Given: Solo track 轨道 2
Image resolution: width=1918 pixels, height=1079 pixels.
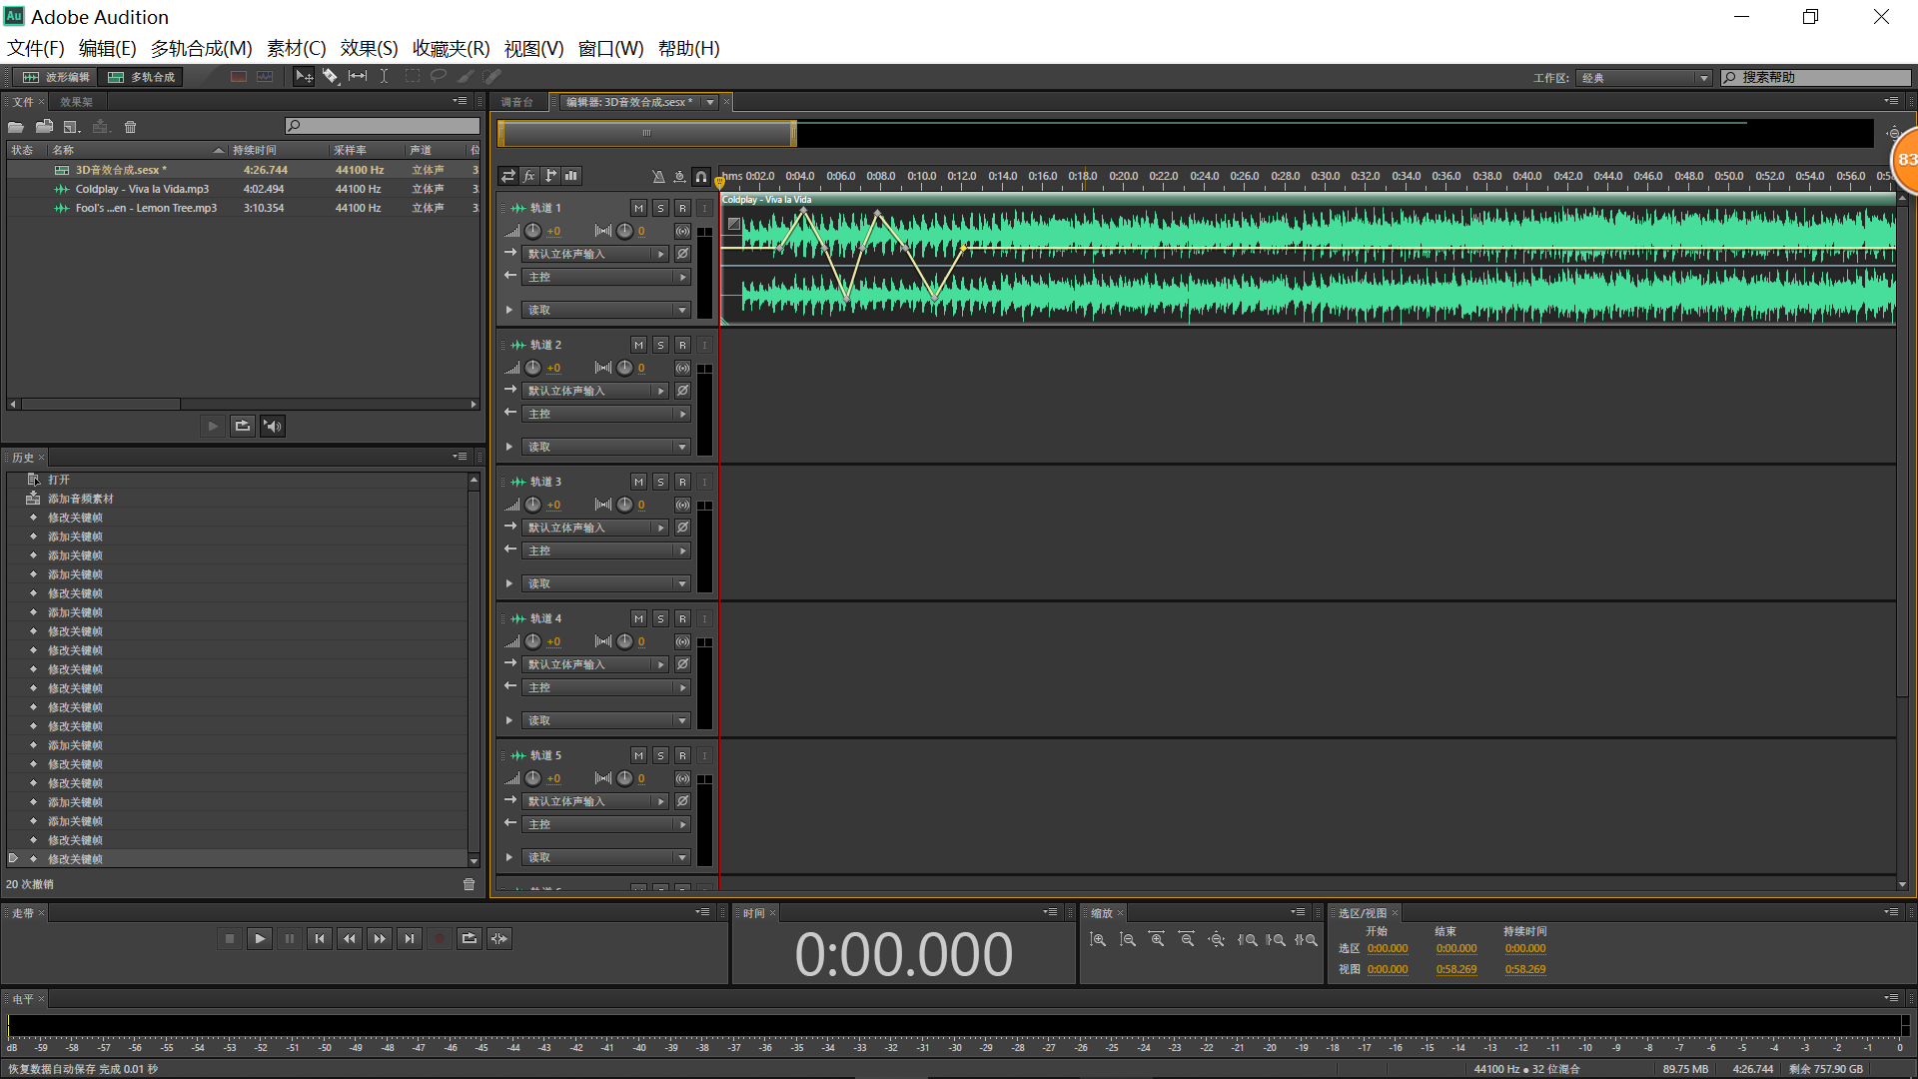Looking at the screenshot, I should (660, 345).
